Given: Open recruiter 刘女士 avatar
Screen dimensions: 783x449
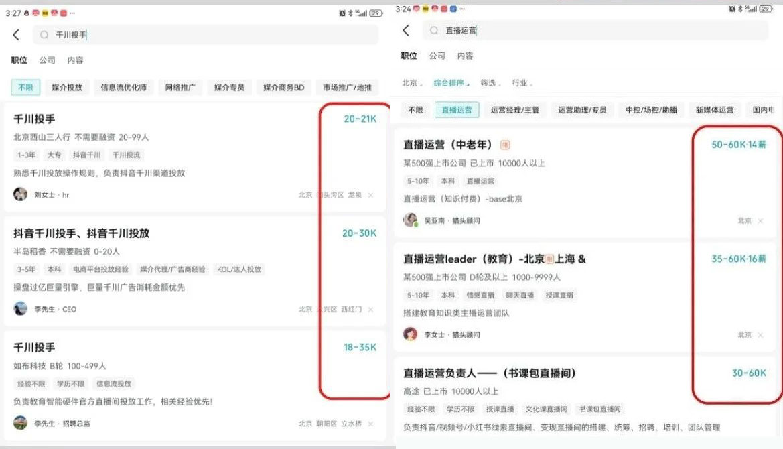Looking at the screenshot, I should coord(21,194).
